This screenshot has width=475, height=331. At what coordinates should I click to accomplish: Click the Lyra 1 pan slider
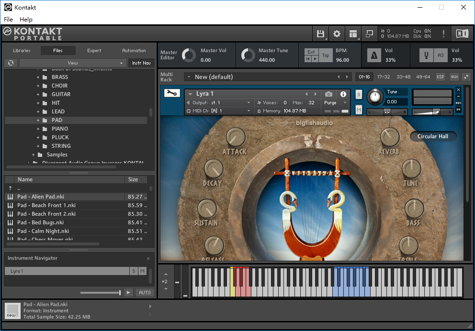coord(387,112)
